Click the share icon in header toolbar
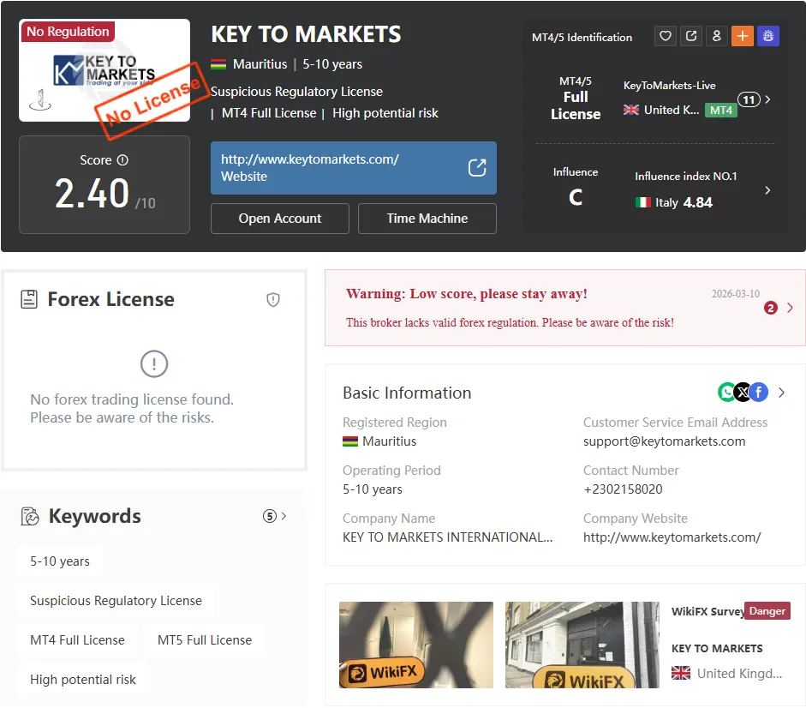 tap(691, 36)
